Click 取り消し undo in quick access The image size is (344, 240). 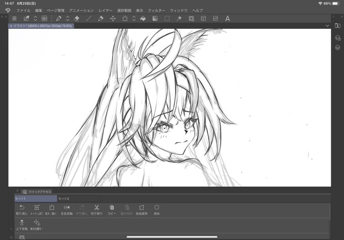point(22,210)
